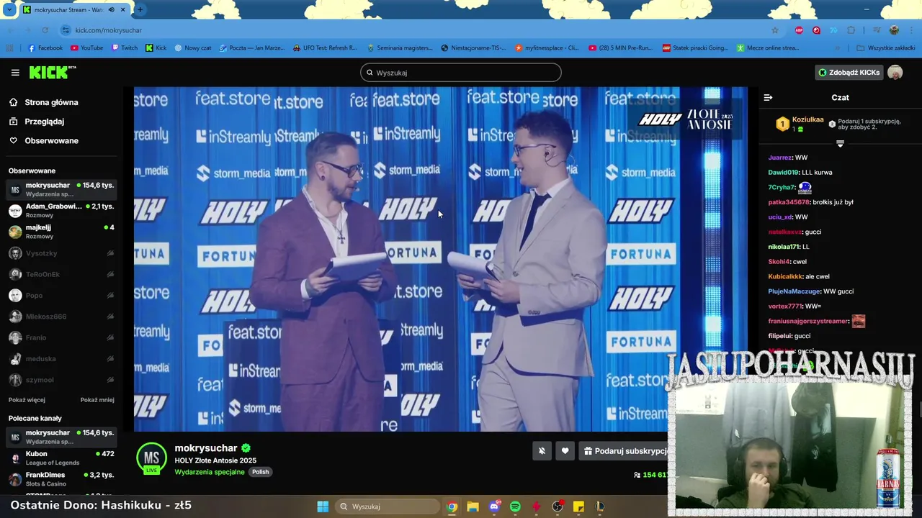922x518 pixels.
Task: Open Windows Start menu
Action: tap(323, 506)
